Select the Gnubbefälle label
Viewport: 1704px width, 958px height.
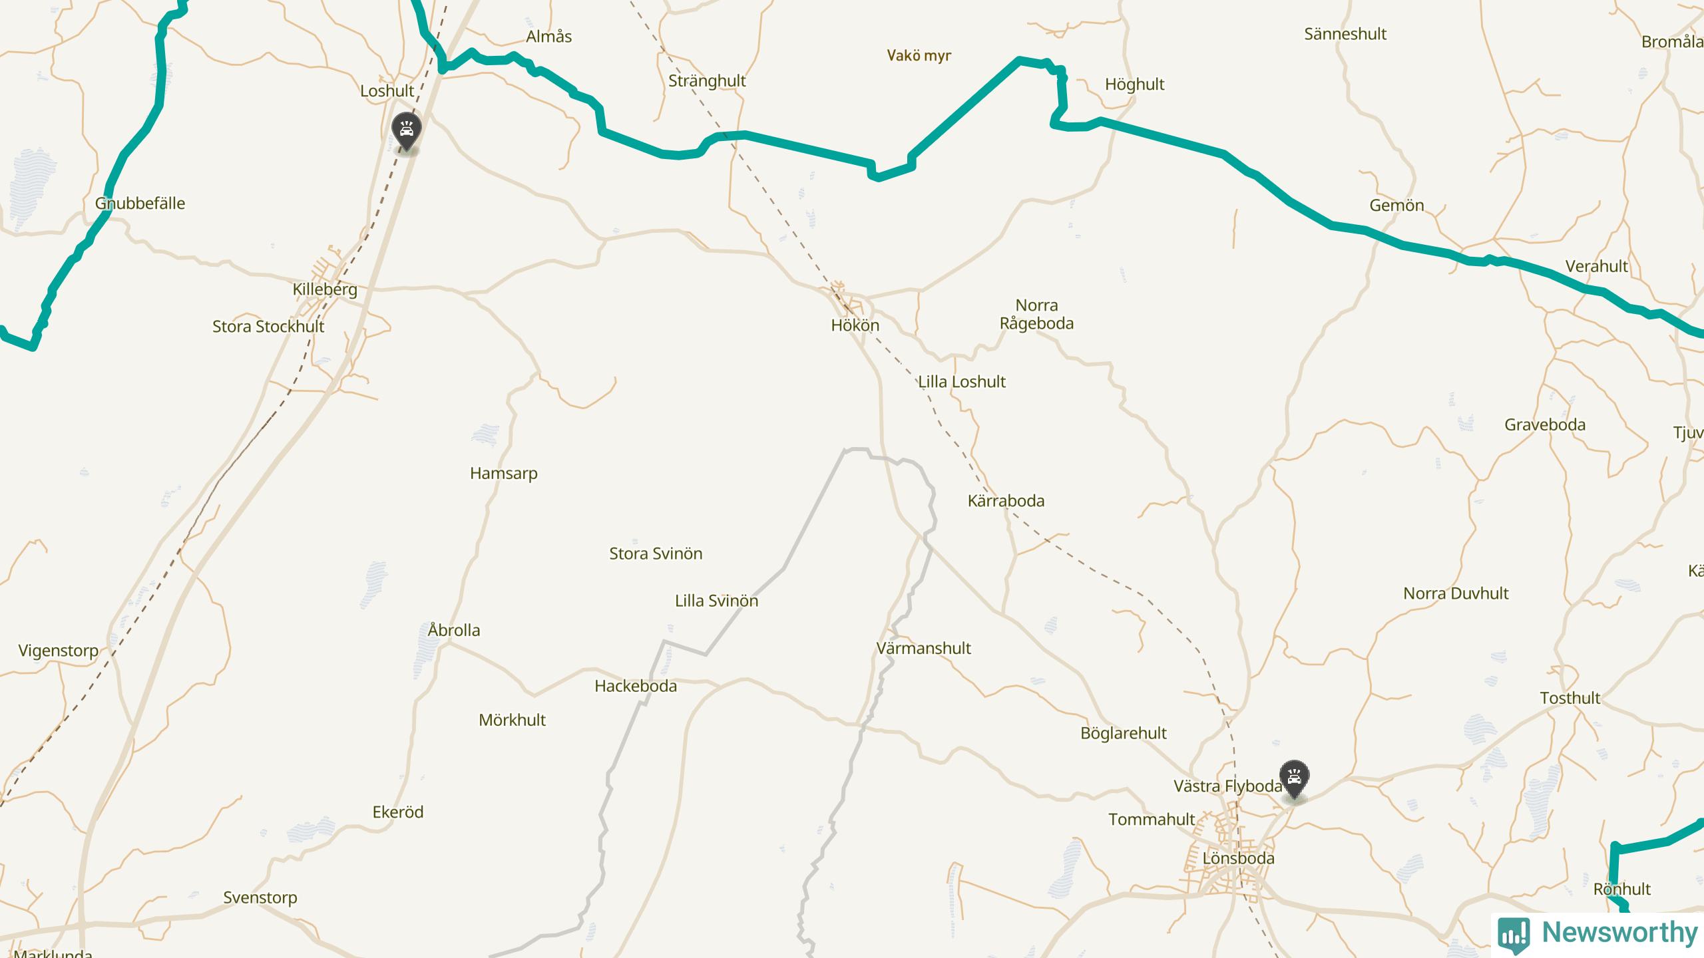(140, 204)
